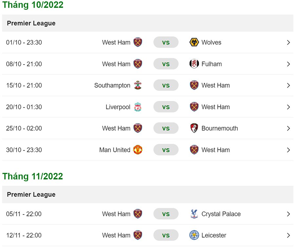Click the Southampton club crest
Viewport: 295px width, 248px height.
(138, 85)
